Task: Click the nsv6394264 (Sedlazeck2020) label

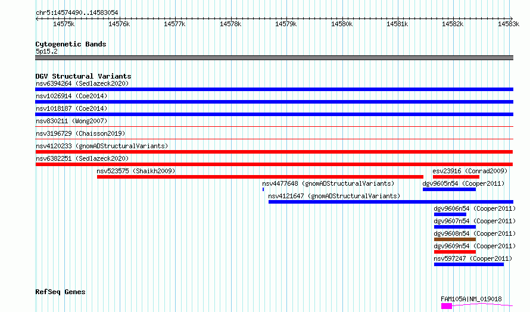Action: 82,83
